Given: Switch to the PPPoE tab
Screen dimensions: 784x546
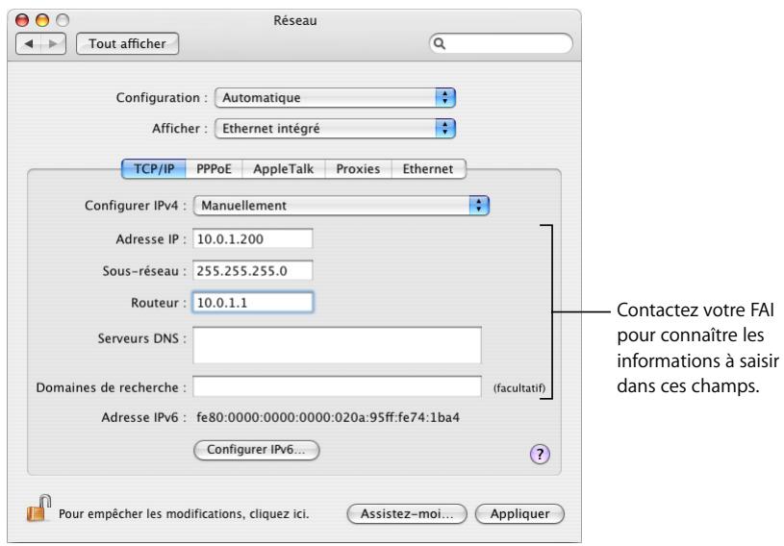Looking at the screenshot, I should click(x=214, y=169).
